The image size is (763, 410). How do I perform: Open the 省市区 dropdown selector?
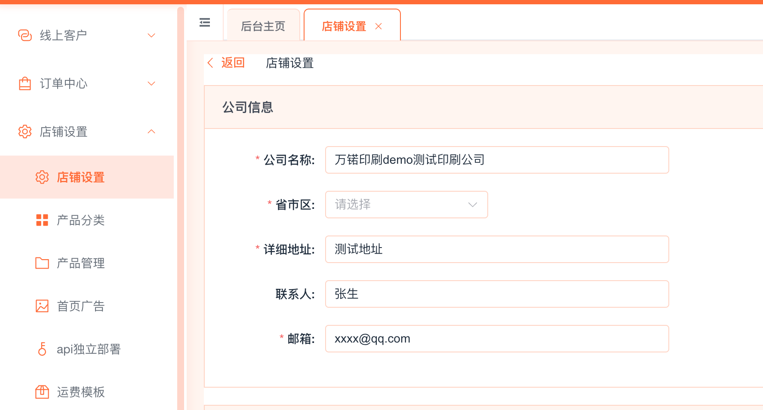coord(406,205)
